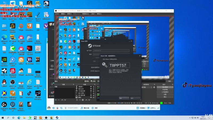The width and height of the screenshot is (213, 120).
Task: Remove selected source with minus icon
Action: coord(80,100)
